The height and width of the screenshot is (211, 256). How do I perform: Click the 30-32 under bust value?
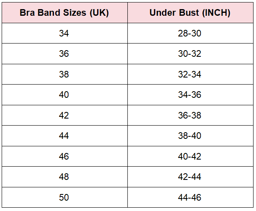(190, 53)
